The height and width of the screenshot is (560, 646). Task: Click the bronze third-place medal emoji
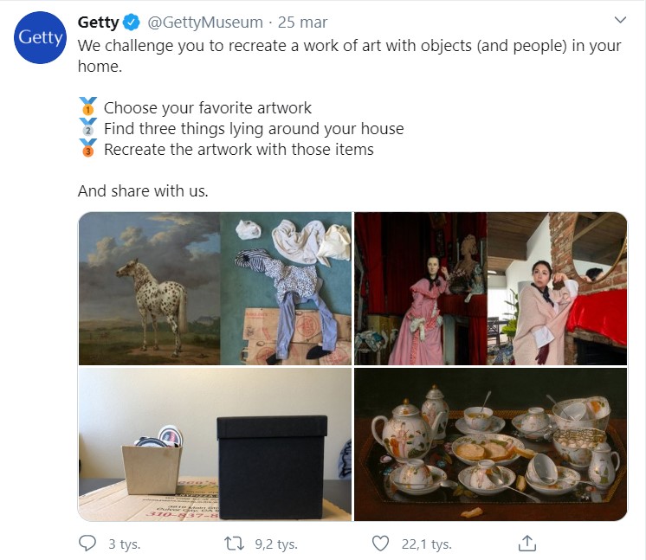87,148
